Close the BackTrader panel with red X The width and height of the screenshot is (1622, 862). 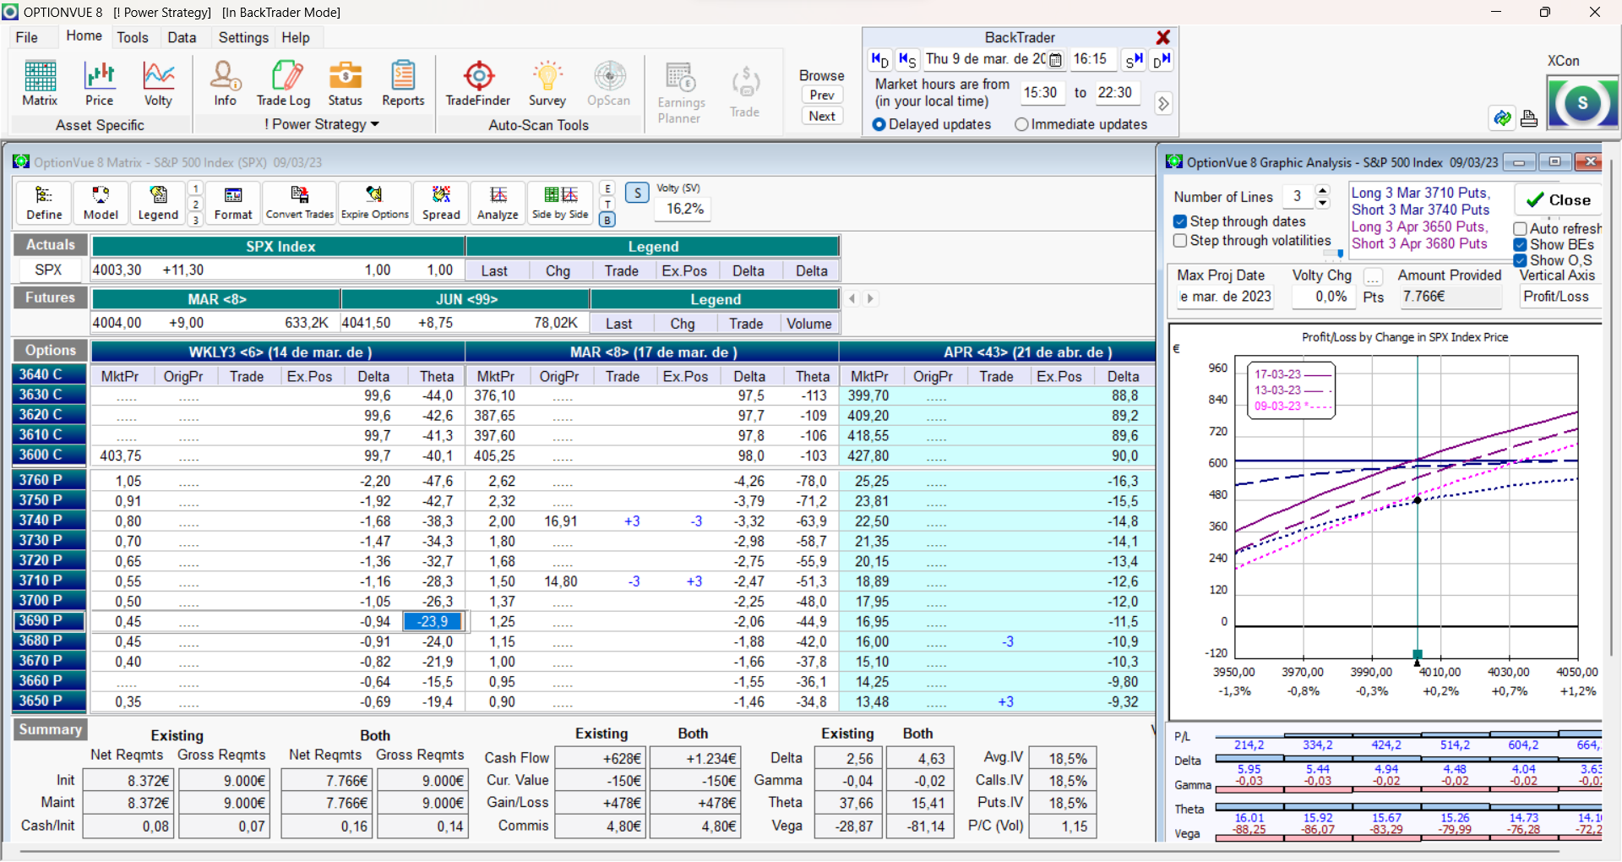[x=1163, y=37]
